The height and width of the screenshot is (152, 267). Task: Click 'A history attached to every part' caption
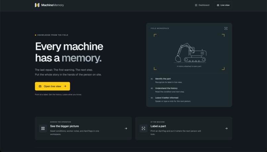(189, 66)
